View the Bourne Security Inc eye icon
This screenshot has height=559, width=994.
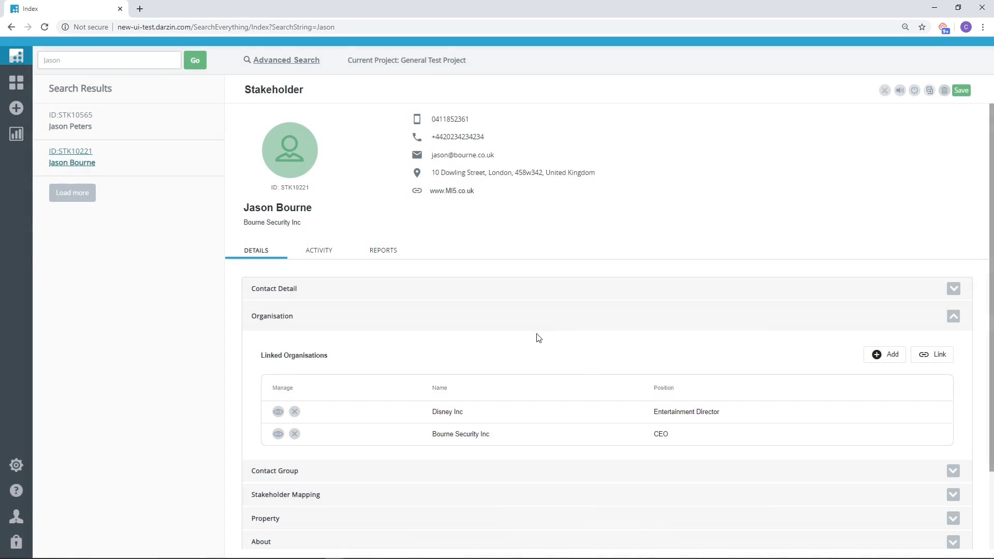tap(278, 434)
